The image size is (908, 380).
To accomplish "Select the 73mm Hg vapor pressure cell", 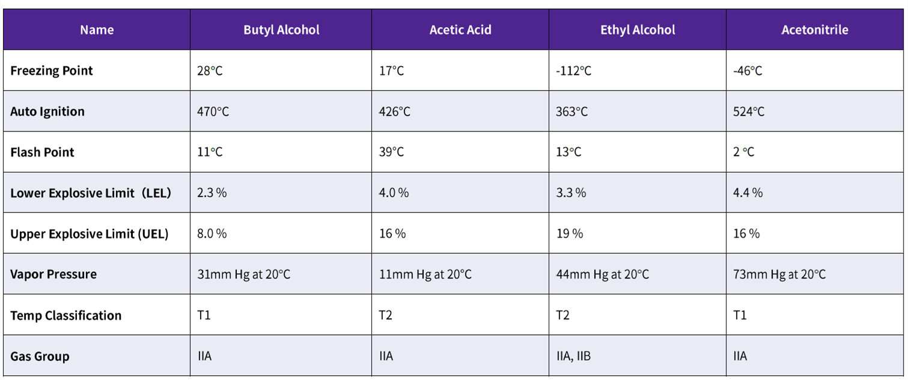I will [x=779, y=274].
